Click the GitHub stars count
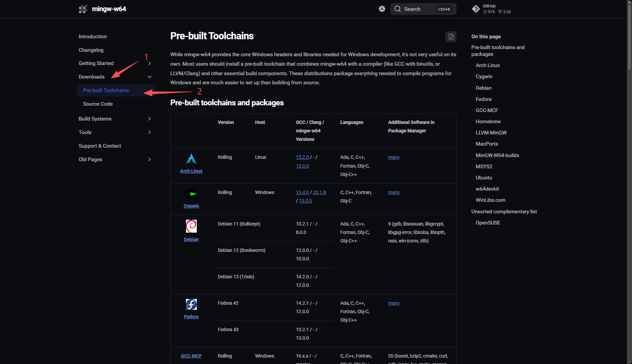The width and height of the screenshot is (632, 364). 489,12
